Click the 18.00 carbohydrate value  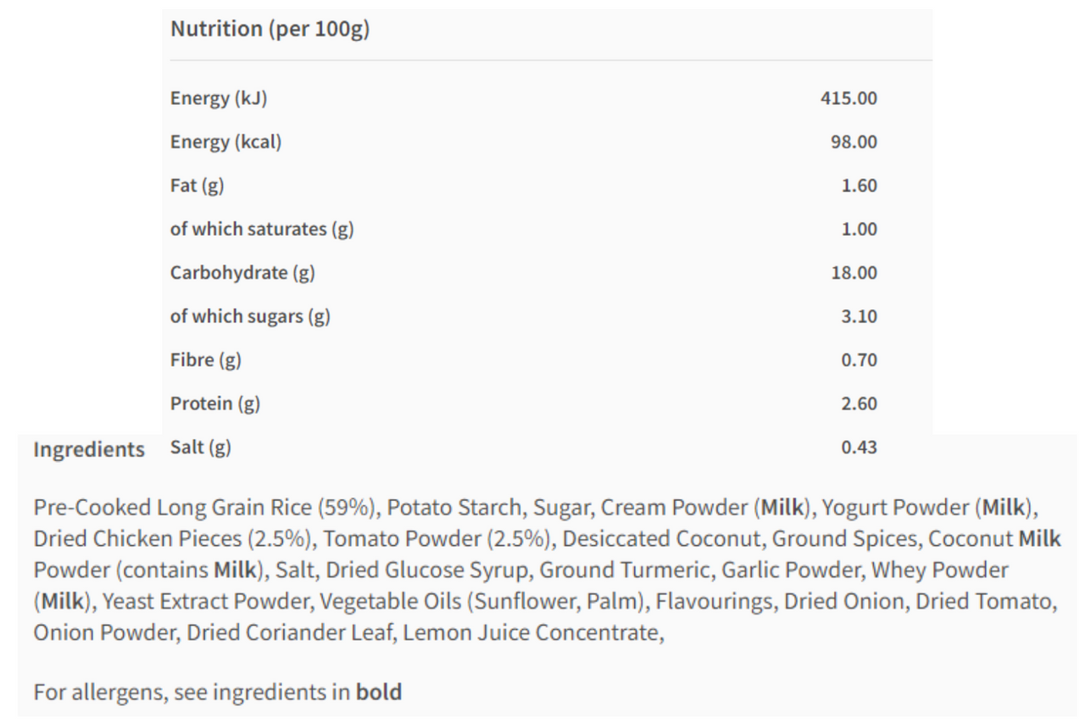pyautogui.click(x=854, y=273)
